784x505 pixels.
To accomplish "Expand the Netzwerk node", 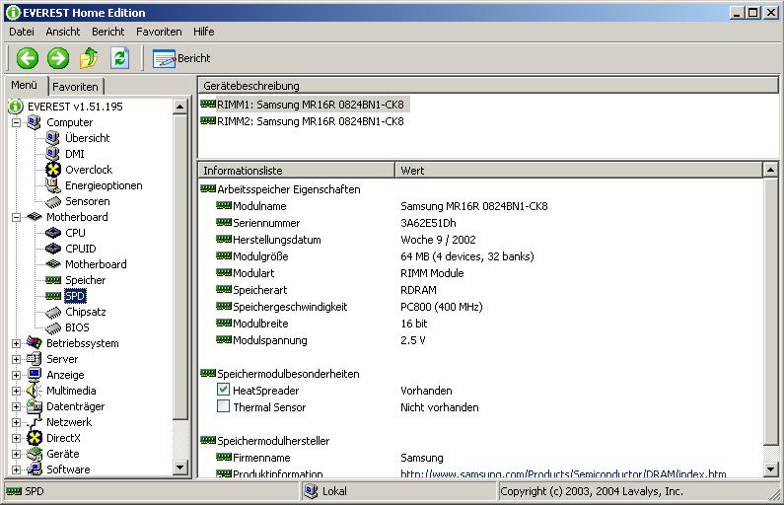I will 16,422.
